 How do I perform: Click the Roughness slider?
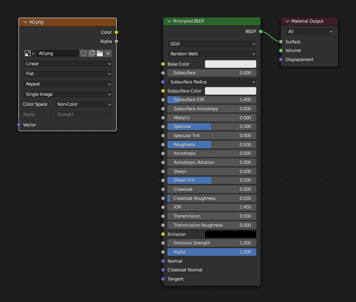212,145
